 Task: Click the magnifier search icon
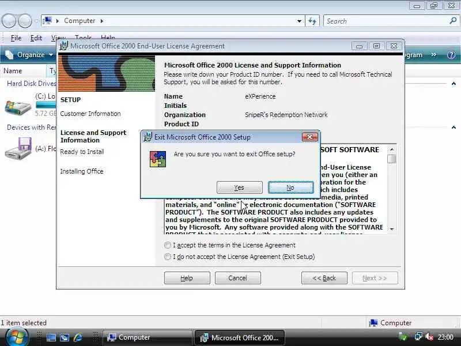coord(453,21)
